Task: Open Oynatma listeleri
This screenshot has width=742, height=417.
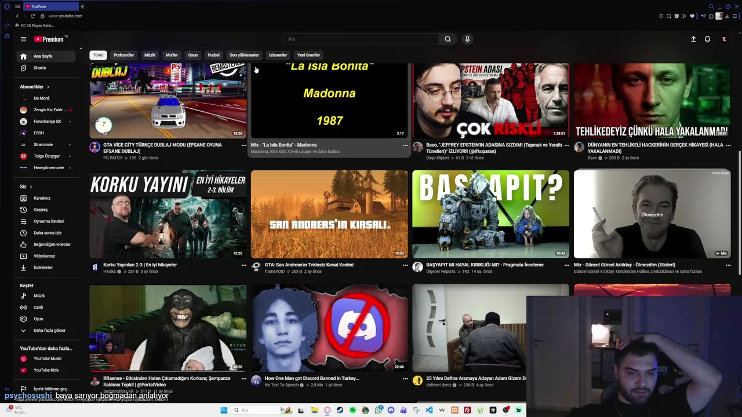Action: pos(46,221)
